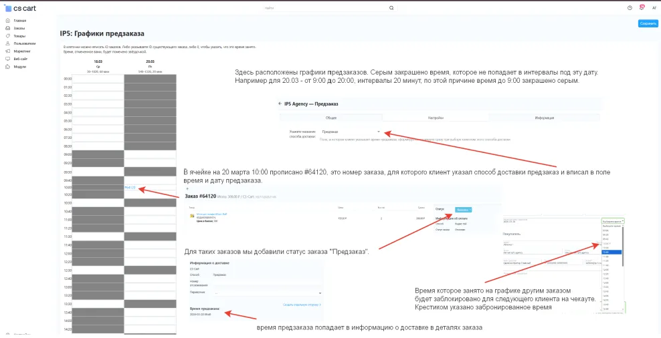Viewport: 661px width, 338px height.
Task: Click 18.03 column cell for 00:30
Action: [x=98, y=79]
